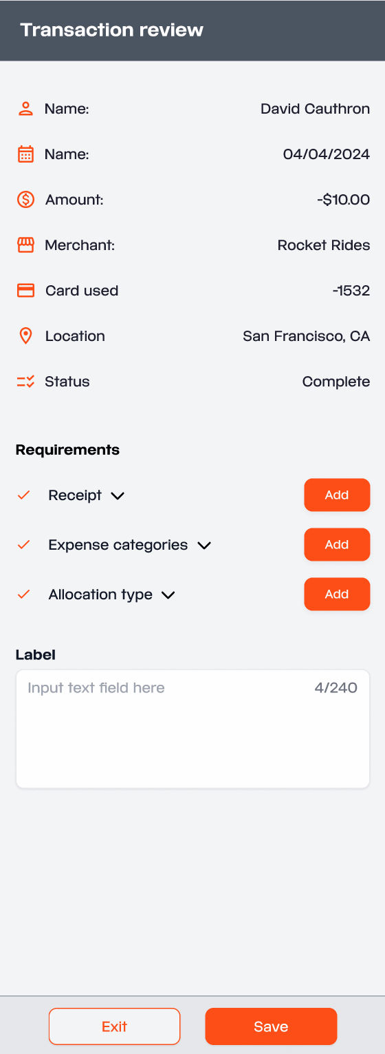Screen dimensions: 385x1054
Task: Click the Rocket Rides merchant value
Action: (x=324, y=245)
